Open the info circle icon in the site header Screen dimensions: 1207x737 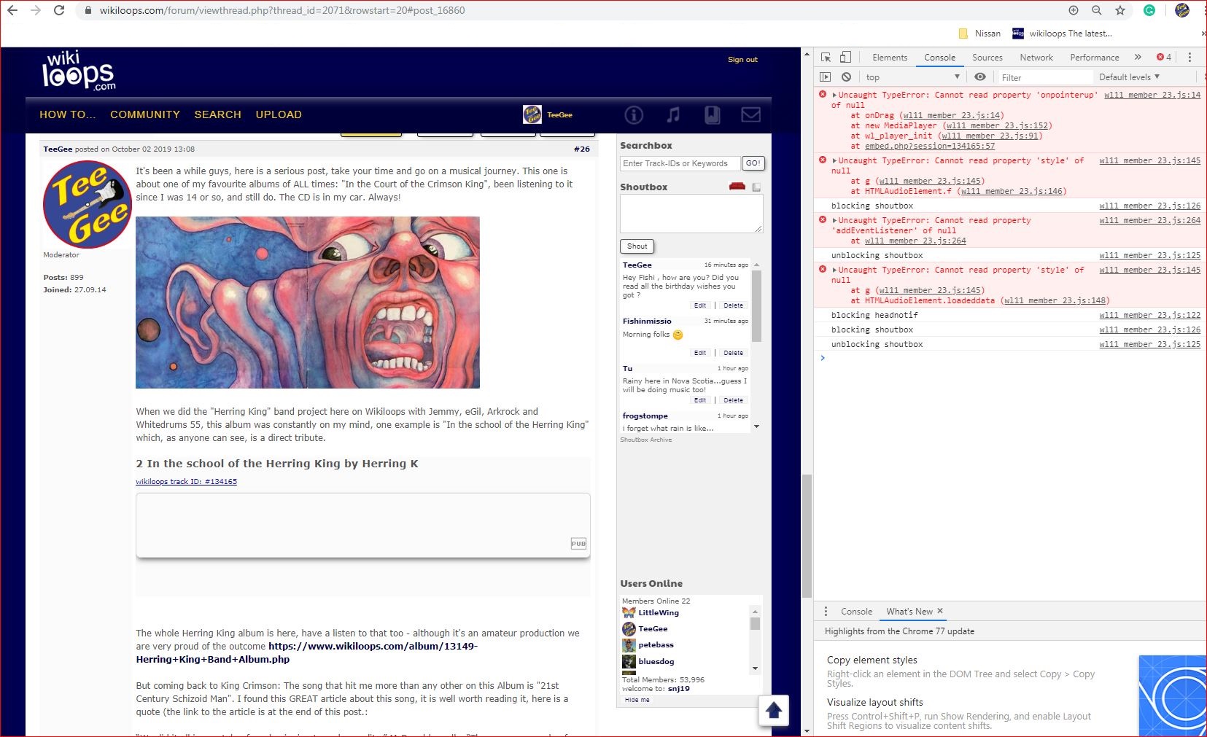(634, 114)
